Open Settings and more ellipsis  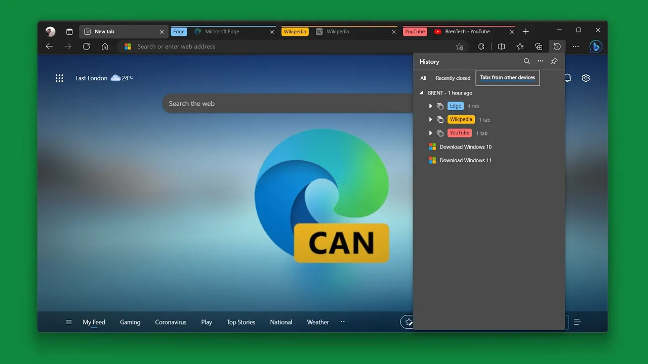(576, 47)
